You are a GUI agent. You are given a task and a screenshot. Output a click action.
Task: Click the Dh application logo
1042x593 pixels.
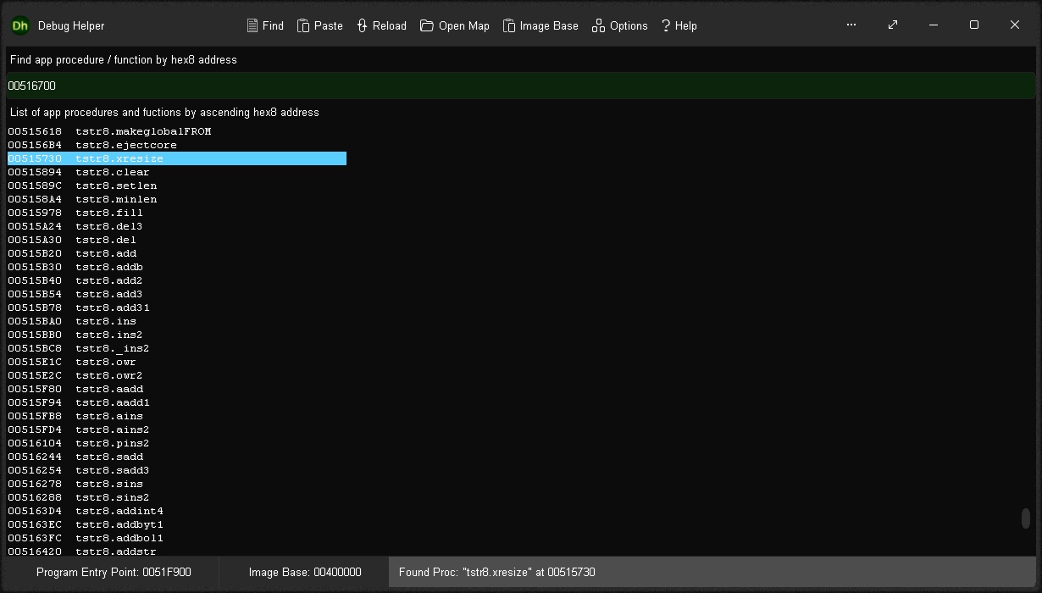[x=19, y=25]
